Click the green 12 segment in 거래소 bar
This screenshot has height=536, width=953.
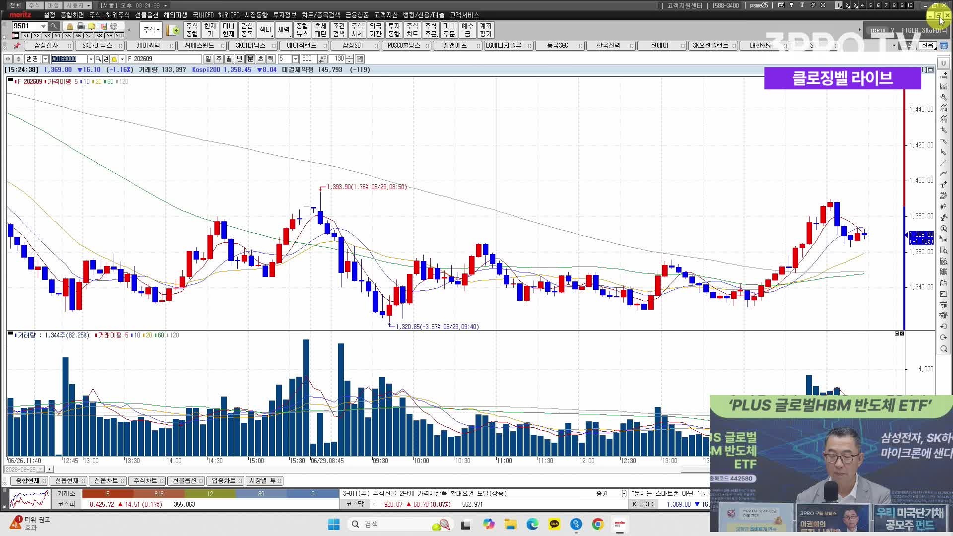point(210,494)
